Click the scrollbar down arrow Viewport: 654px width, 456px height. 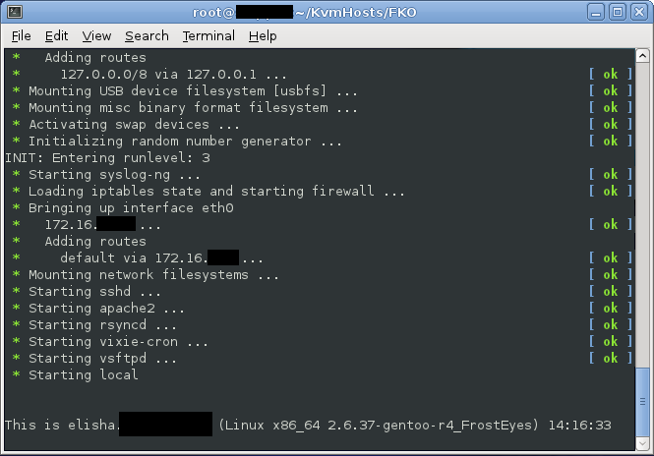[643, 443]
